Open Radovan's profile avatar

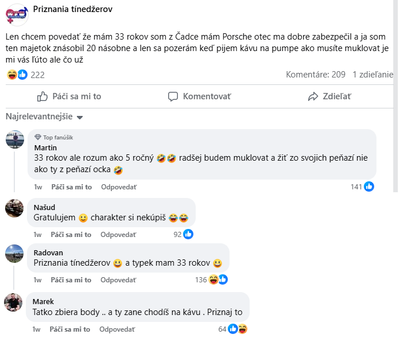click(14, 253)
